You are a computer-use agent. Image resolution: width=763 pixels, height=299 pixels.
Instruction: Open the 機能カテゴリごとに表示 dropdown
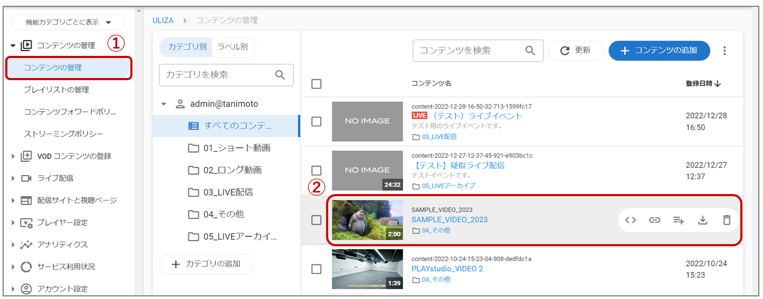tap(68, 22)
